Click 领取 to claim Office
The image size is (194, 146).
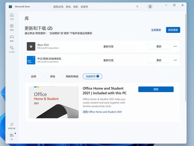[x=156, y=89]
